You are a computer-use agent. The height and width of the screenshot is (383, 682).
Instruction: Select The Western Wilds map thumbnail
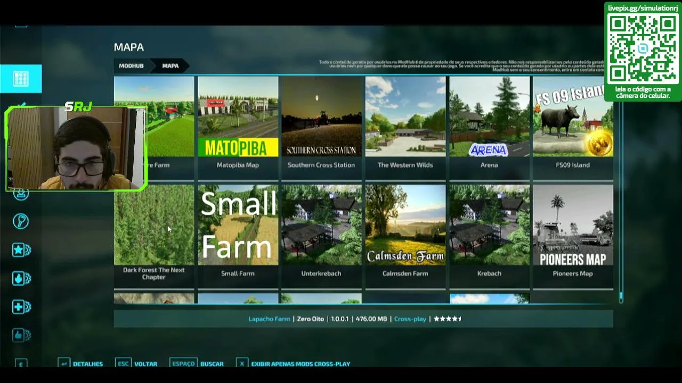pos(405,116)
